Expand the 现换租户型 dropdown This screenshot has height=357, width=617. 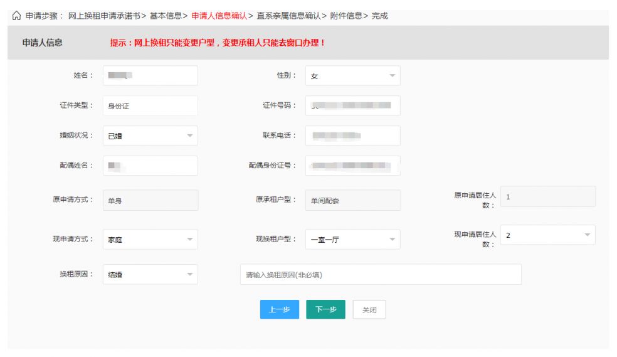tap(352, 239)
